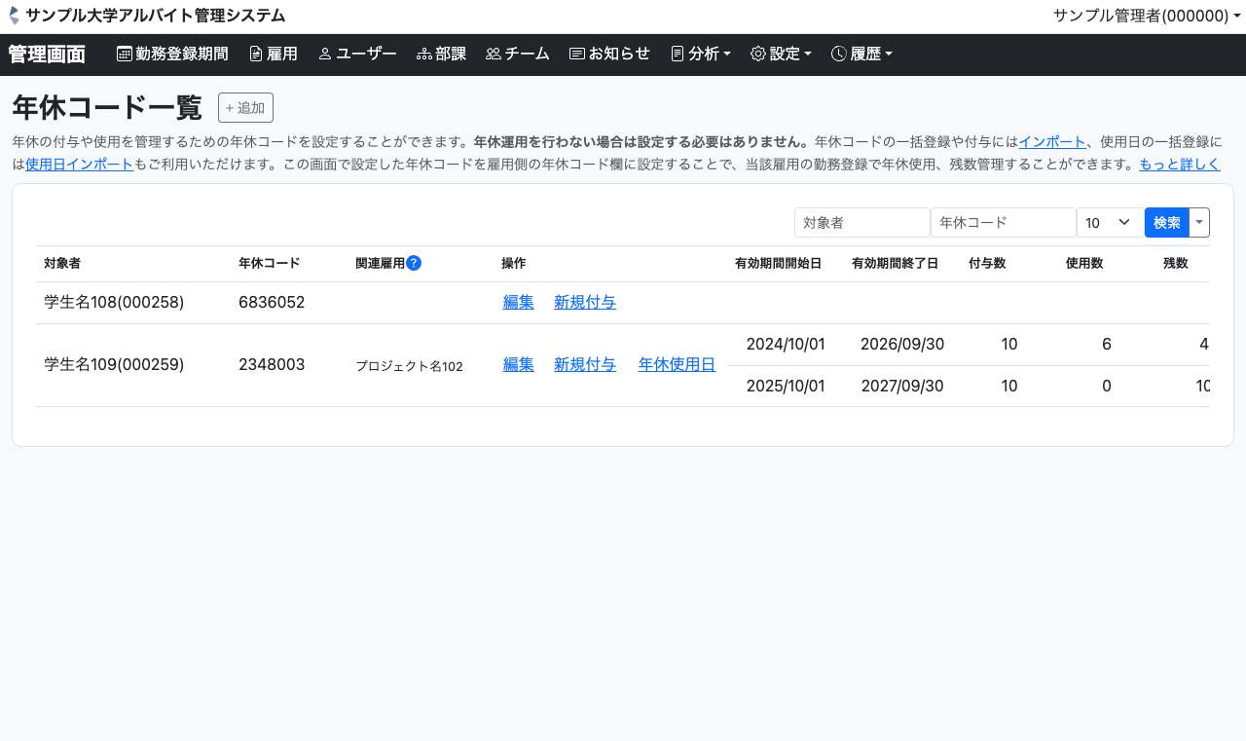Click 新規付与 for 学生名108
This screenshot has width=1246, height=741.
pyautogui.click(x=585, y=303)
